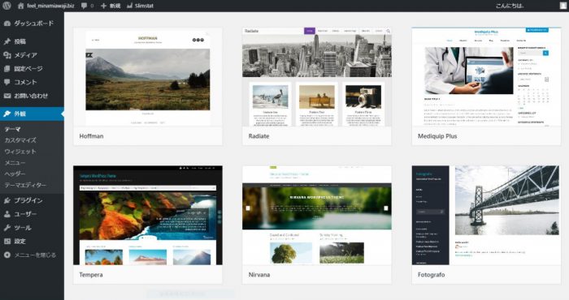Select the Tempera theme thumbnail
Viewport: 569px width, 300px height.
[148, 216]
